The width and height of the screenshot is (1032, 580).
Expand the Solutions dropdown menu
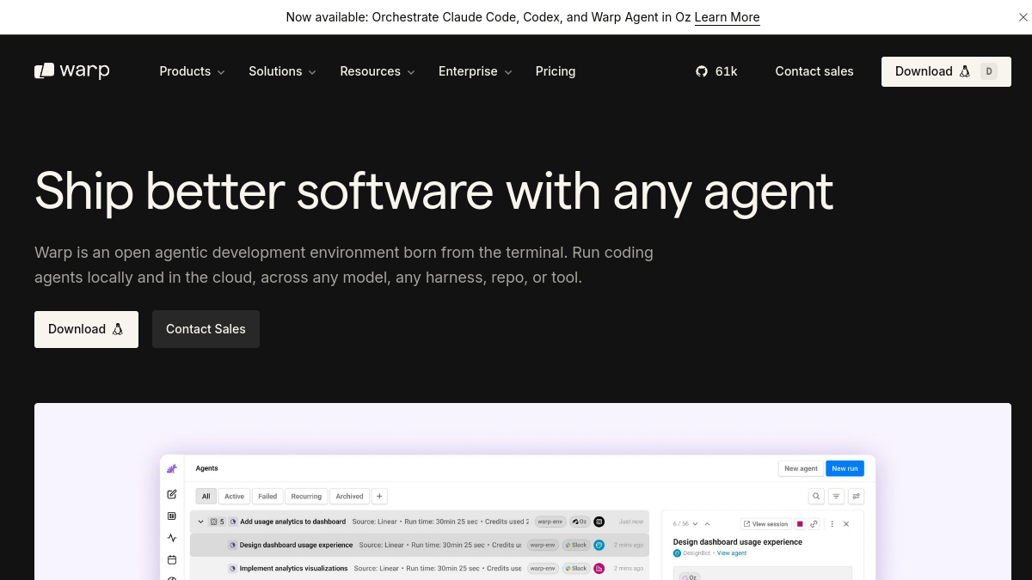pyautogui.click(x=282, y=71)
